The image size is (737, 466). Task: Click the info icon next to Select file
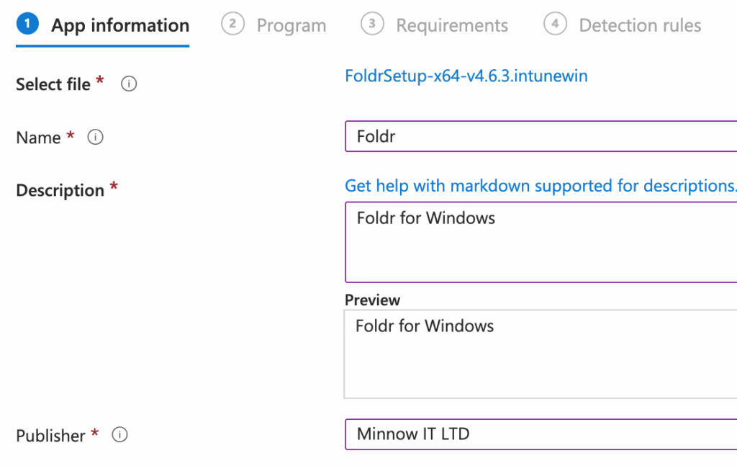pyautogui.click(x=129, y=84)
